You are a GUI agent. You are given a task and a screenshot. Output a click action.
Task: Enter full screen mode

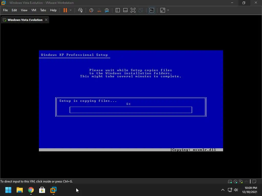(x=133, y=10)
